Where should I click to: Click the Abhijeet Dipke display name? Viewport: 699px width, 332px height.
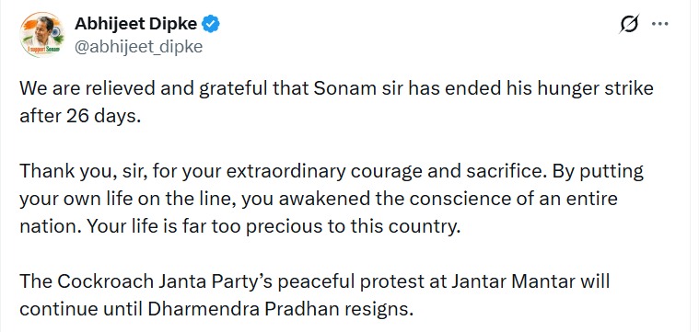135,24
